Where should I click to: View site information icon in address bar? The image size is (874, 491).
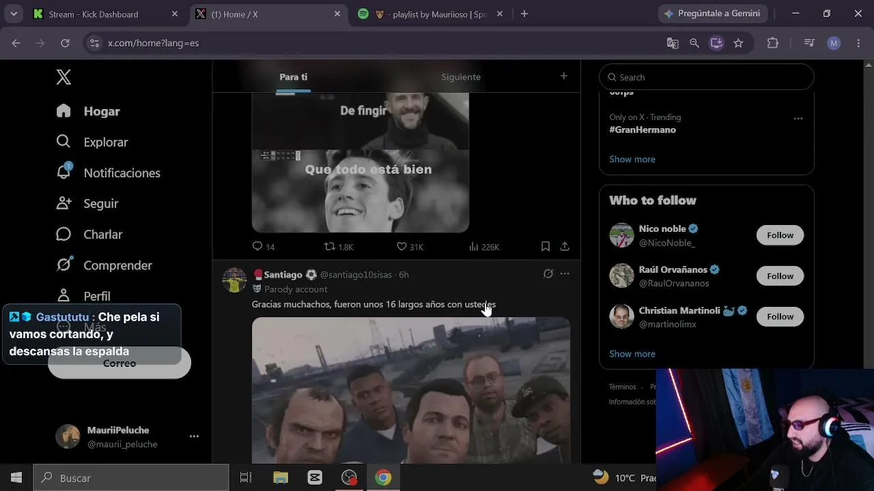tap(94, 43)
